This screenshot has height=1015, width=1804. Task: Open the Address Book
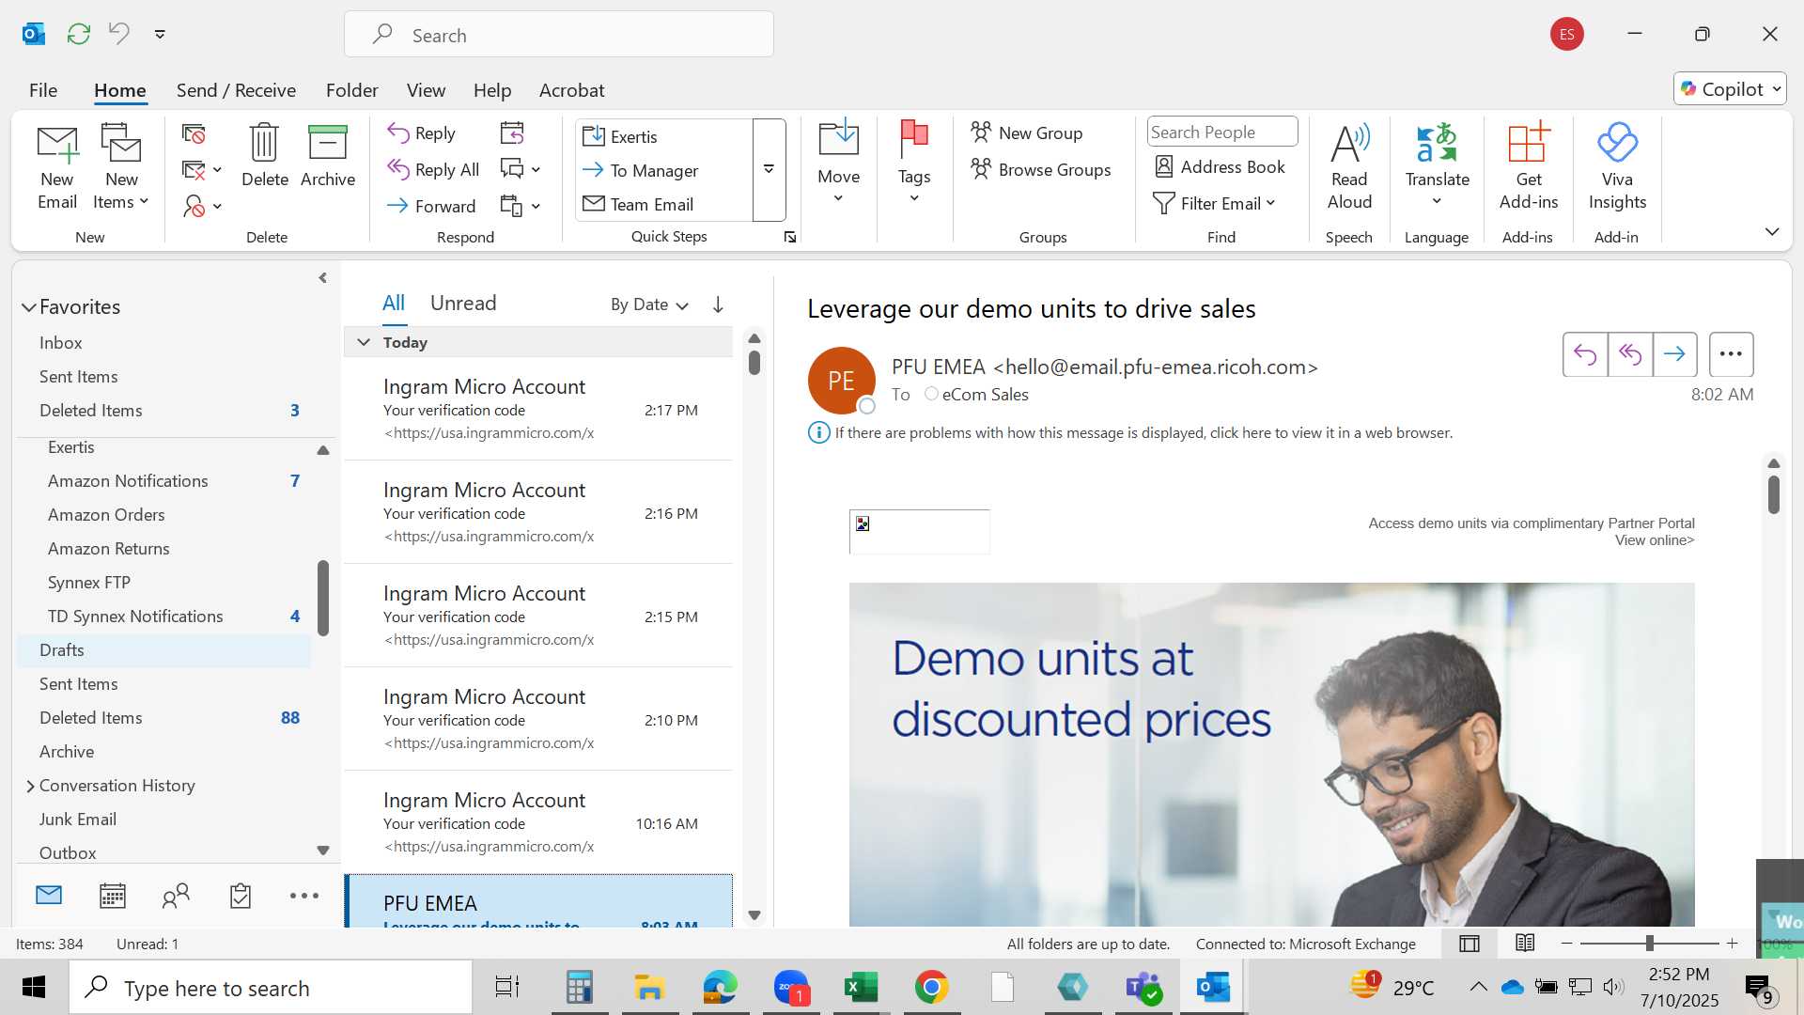click(x=1220, y=167)
